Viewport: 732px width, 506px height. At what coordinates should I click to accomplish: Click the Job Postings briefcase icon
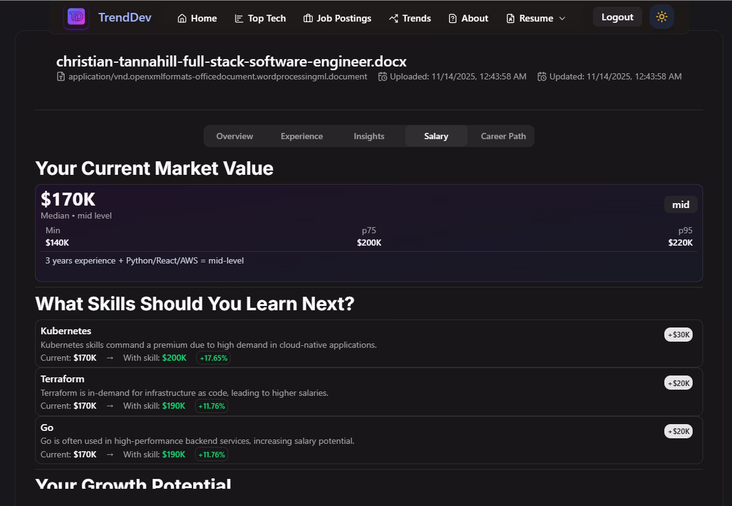point(308,18)
